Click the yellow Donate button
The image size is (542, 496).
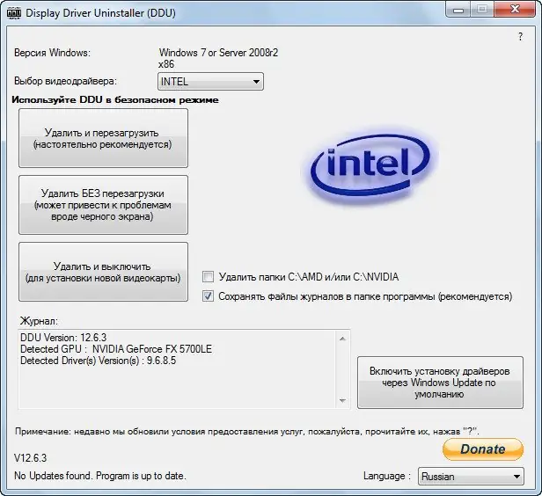(483, 449)
